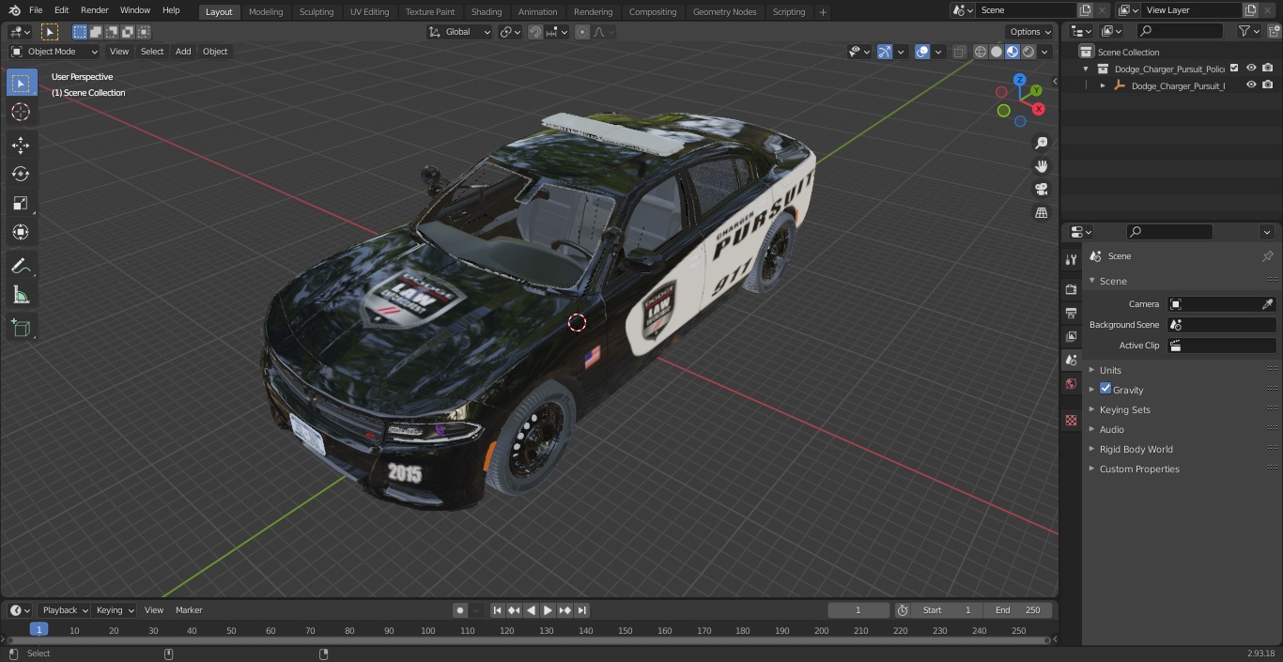Open the Outliner filter dropdown
The width and height of the screenshot is (1283, 662).
pos(1249,31)
